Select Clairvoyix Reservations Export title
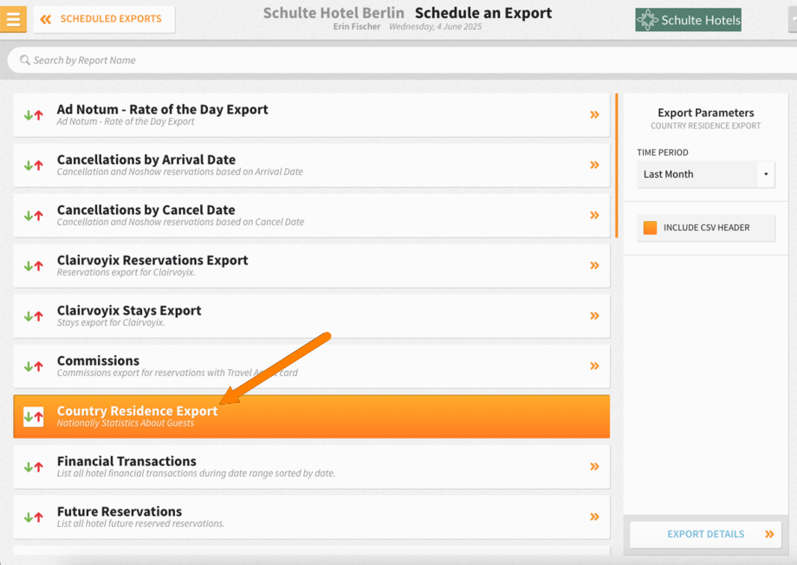This screenshot has height=565, width=797. click(x=152, y=260)
